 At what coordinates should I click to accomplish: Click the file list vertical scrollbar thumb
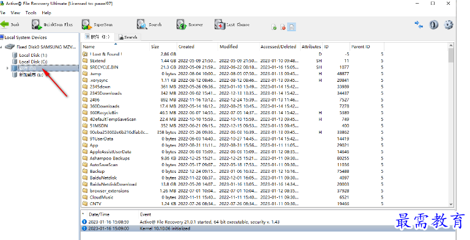pyautogui.click(x=451, y=55)
